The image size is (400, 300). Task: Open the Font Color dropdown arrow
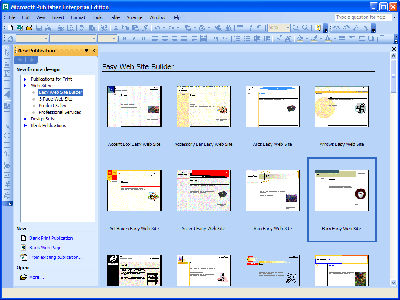click(335, 38)
